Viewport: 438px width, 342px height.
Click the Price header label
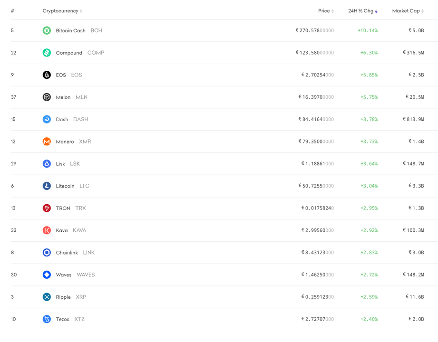point(324,11)
